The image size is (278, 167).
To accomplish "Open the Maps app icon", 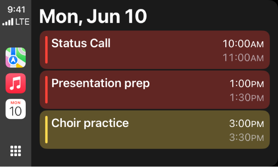I will coord(16,57).
